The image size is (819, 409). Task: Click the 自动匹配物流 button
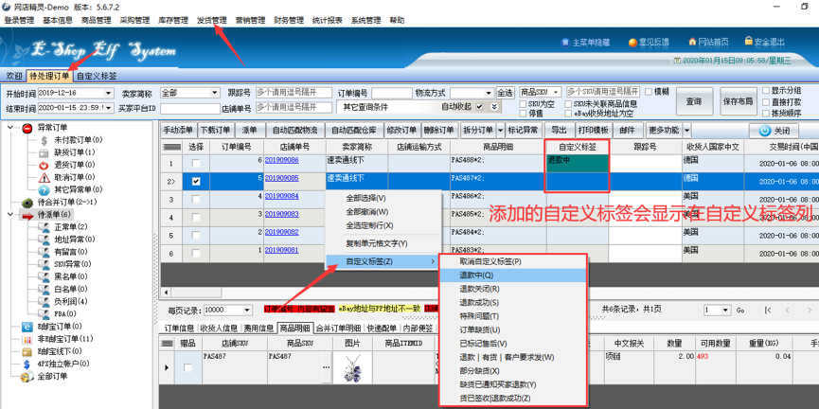pos(295,130)
